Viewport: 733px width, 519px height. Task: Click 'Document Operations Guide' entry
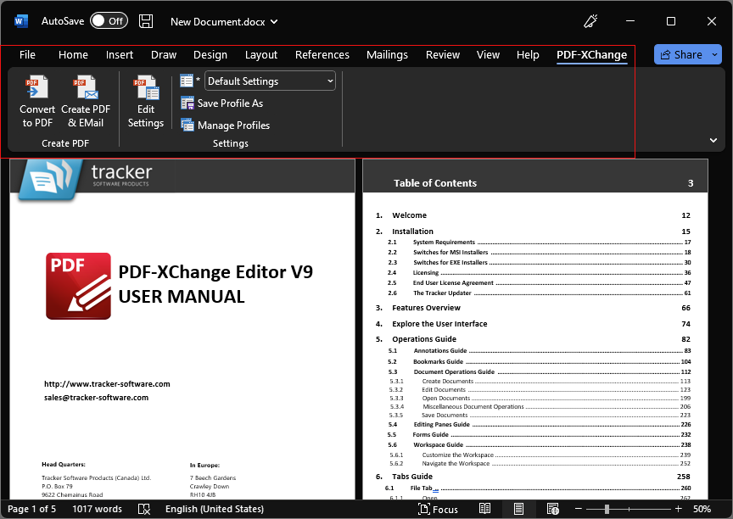point(454,371)
